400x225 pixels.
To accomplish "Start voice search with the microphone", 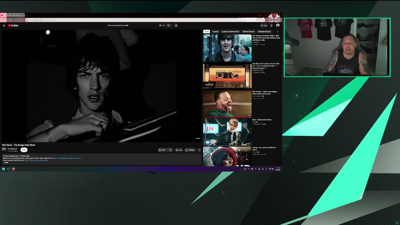I will [176, 25].
